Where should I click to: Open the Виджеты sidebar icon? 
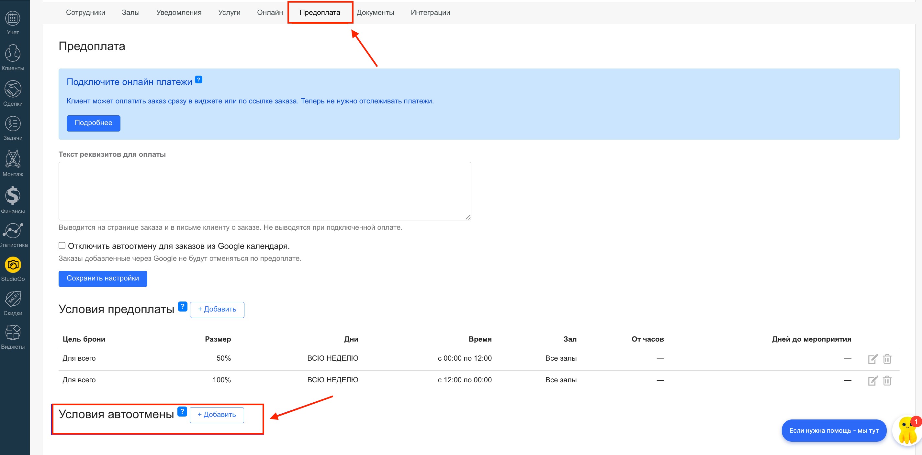[x=13, y=333]
